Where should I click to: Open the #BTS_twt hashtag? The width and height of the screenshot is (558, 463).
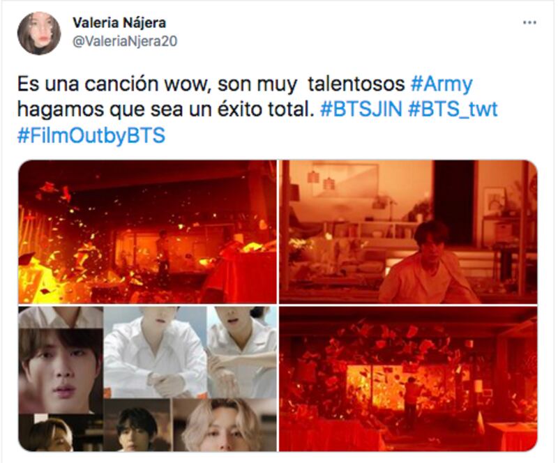(453, 109)
